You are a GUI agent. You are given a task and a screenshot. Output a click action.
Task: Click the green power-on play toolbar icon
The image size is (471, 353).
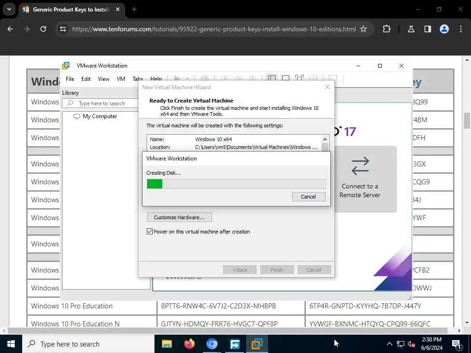[x=177, y=78]
